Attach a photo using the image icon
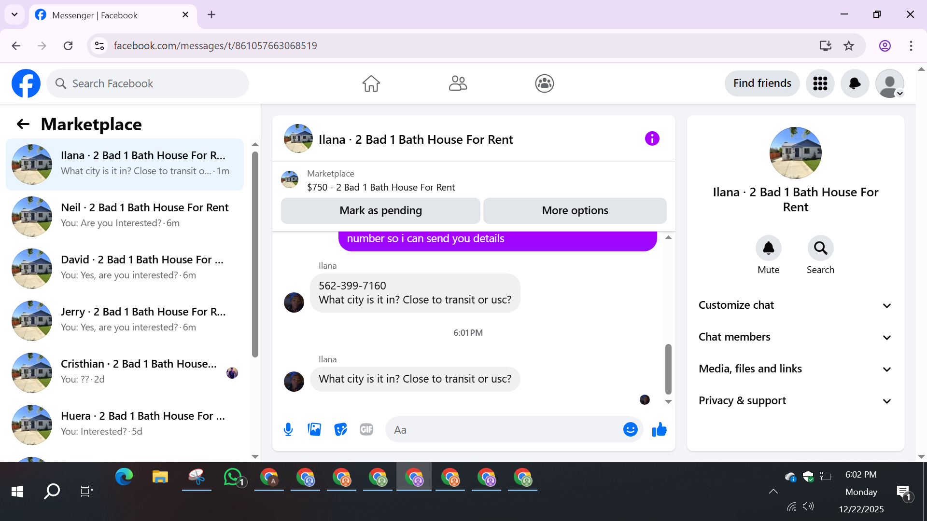 [x=314, y=429]
